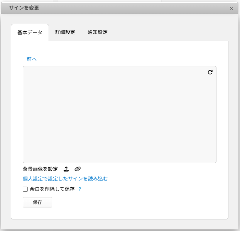Load signature via 個人設定で設定したサインを読み込む link
240x231 pixels.
coord(65,179)
